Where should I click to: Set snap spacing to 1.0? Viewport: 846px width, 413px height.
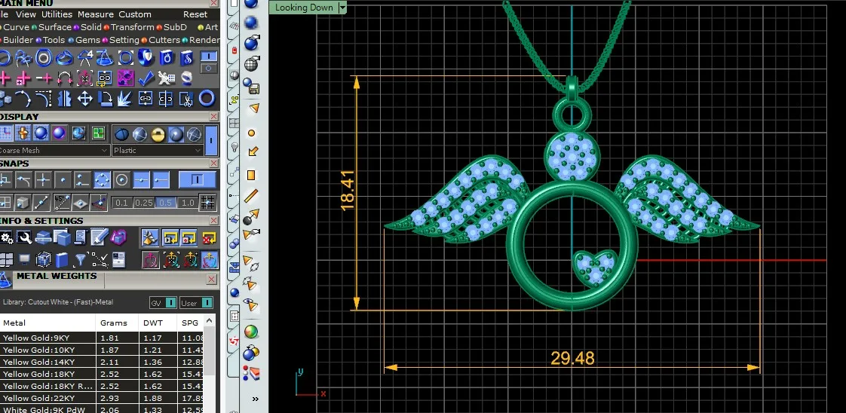pos(187,203)
